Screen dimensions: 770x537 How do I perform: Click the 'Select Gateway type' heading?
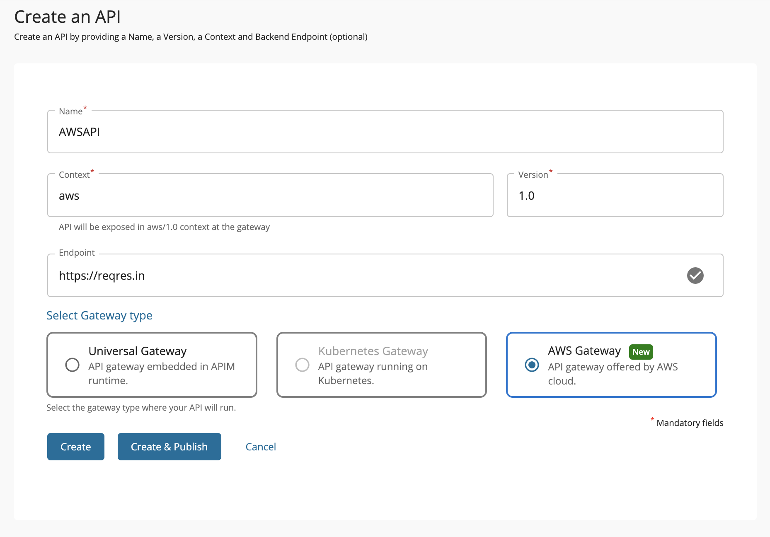[x=99, y=316]
